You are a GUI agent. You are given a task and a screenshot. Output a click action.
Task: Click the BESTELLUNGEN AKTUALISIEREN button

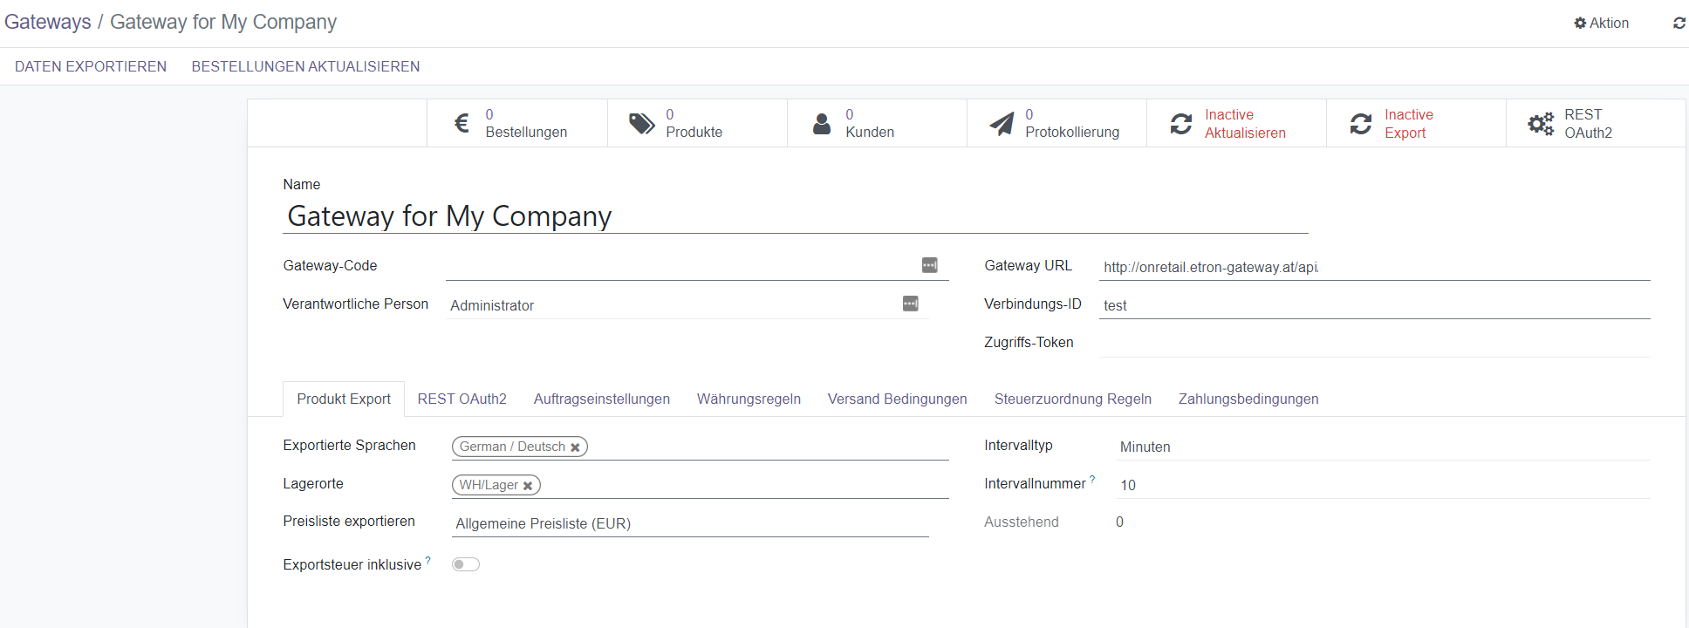[x=305, y=66]
